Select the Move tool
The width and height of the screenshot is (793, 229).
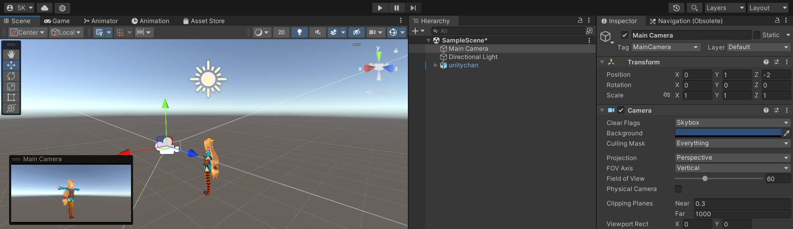11,65
